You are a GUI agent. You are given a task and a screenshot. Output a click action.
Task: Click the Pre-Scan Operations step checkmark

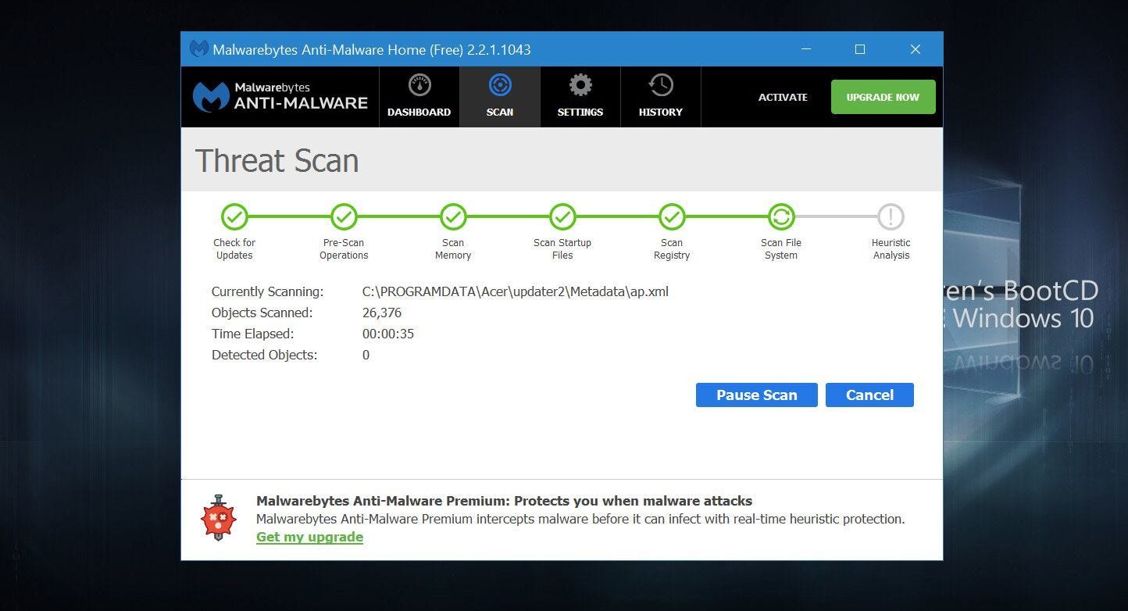coord(344,216)
